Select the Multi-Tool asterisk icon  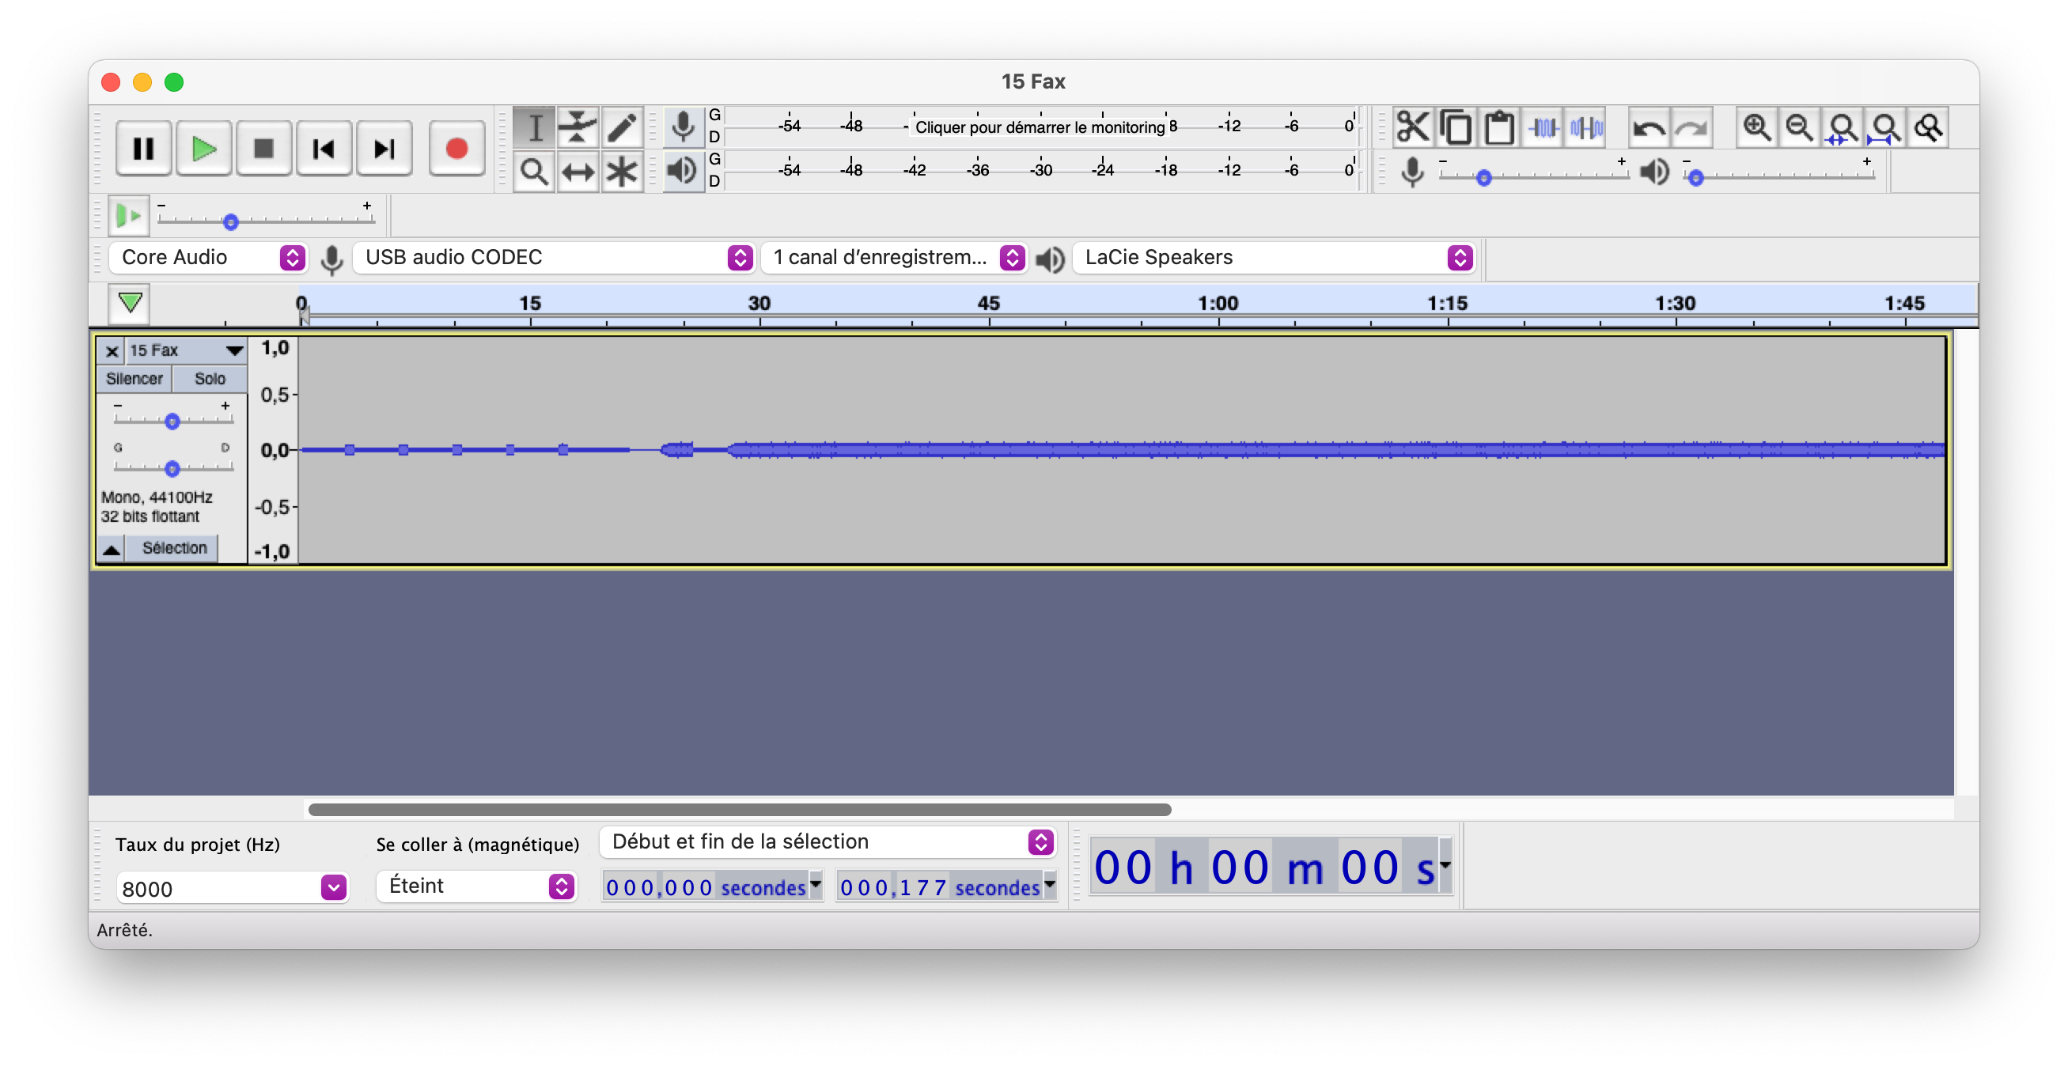click(x=621, y=171)
